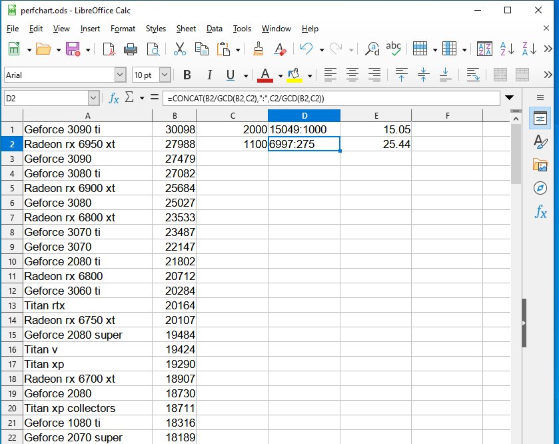Open sidebar Properties panel
Viewport: 559px width, 444px height.
click(540, 119)
